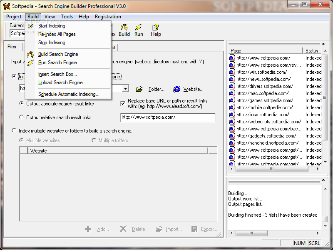Switch to the Files tab
The image size is (333, 250).
12,47
